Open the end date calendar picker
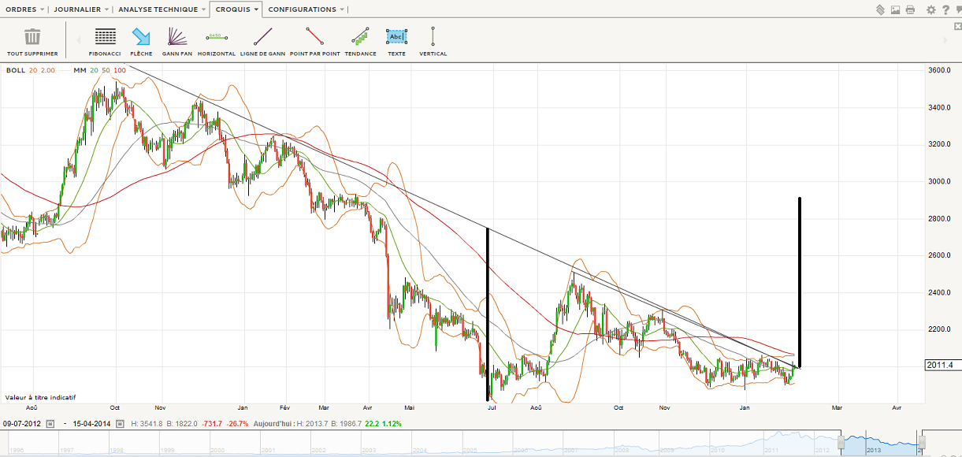 119,424
